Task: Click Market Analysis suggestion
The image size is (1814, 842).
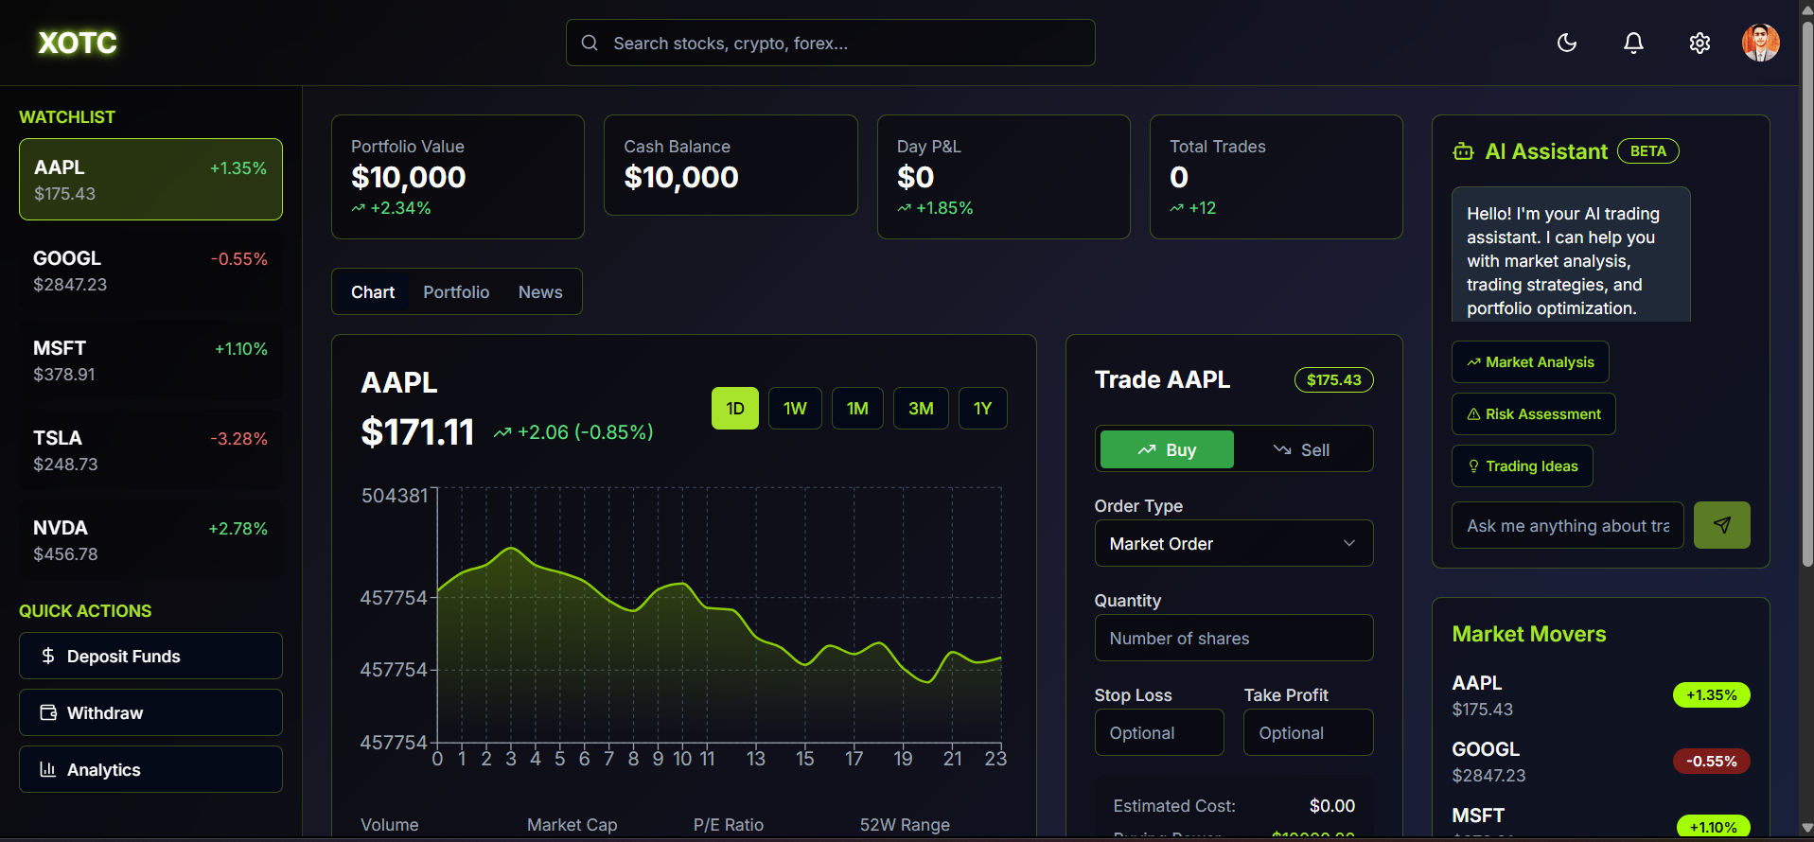Action: (1530, 361)
